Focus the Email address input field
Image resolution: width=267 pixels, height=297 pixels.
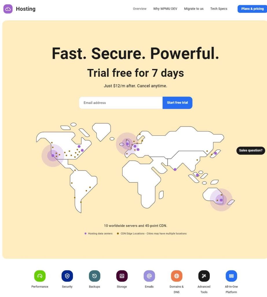[121, 103]
